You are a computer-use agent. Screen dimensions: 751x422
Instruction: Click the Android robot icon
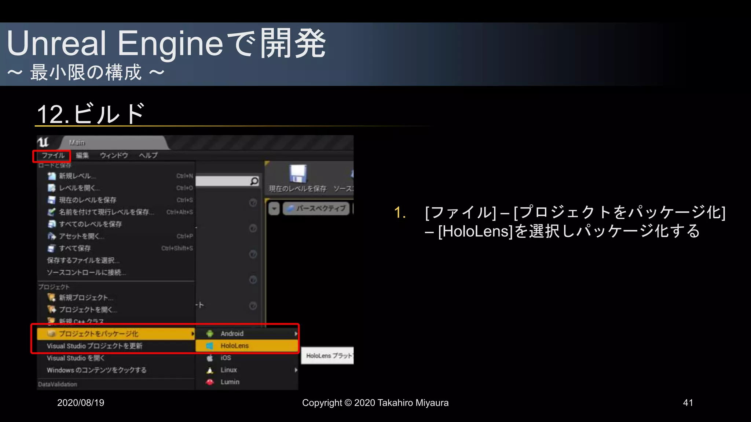(x=210, y=334)
